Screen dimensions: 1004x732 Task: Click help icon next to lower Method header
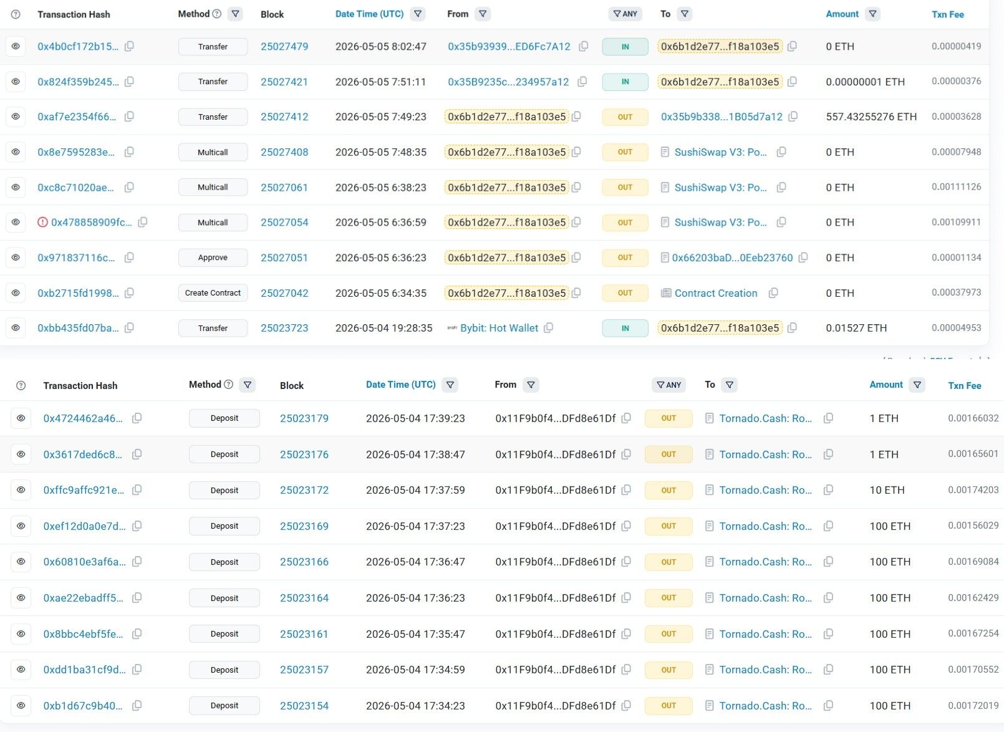(x=228, y=385)
